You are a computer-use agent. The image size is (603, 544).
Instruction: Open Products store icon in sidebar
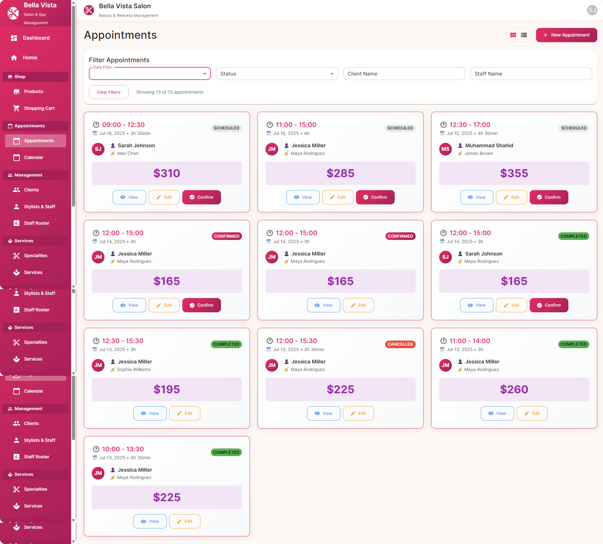pyautogui.click(x=17, y=92)
